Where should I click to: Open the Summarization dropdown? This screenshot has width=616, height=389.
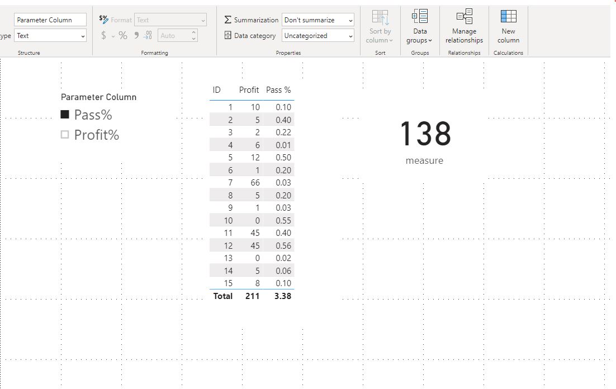point(318,20)
